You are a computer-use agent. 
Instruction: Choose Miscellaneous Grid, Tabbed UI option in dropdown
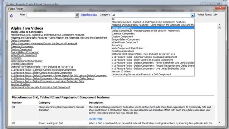point(153,22)
